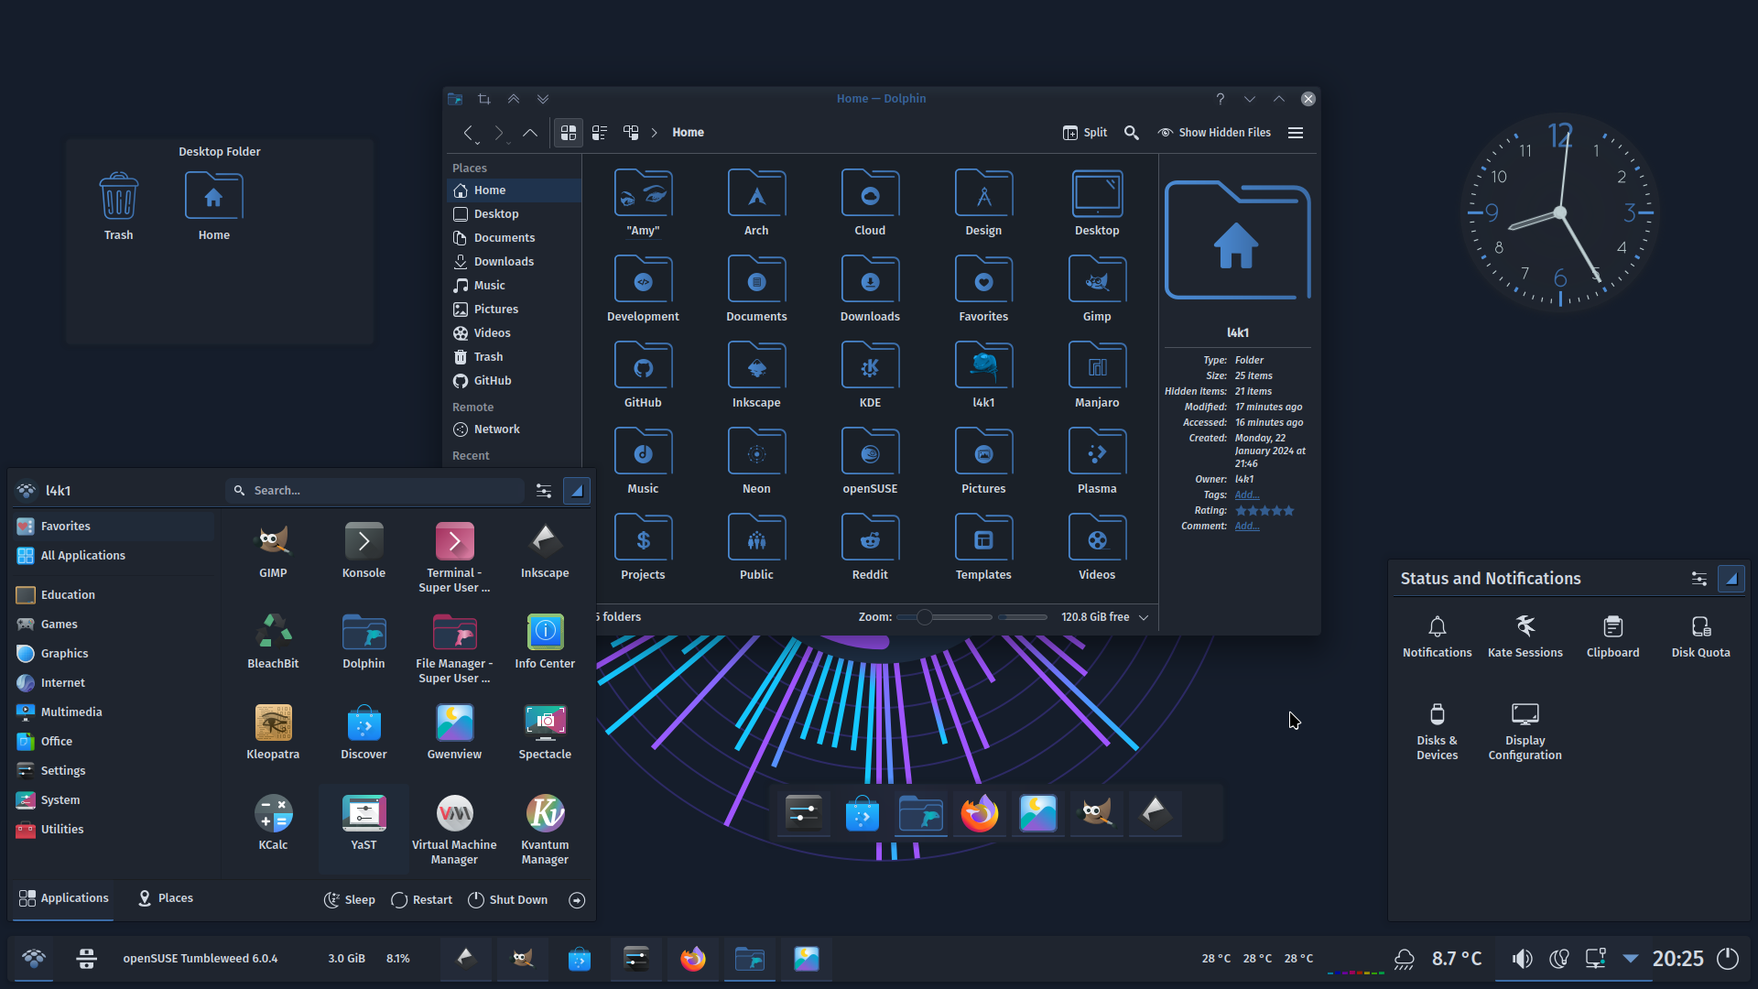The image size is (1758, 989).
Task: Open Kate Sessions in Status and Notifications
Action: tap(1525, 636)
